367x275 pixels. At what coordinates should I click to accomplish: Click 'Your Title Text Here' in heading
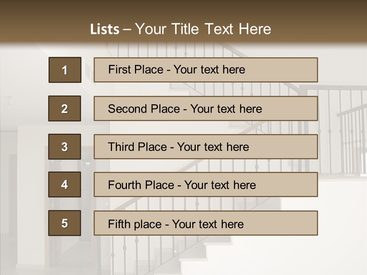[203, 29]
